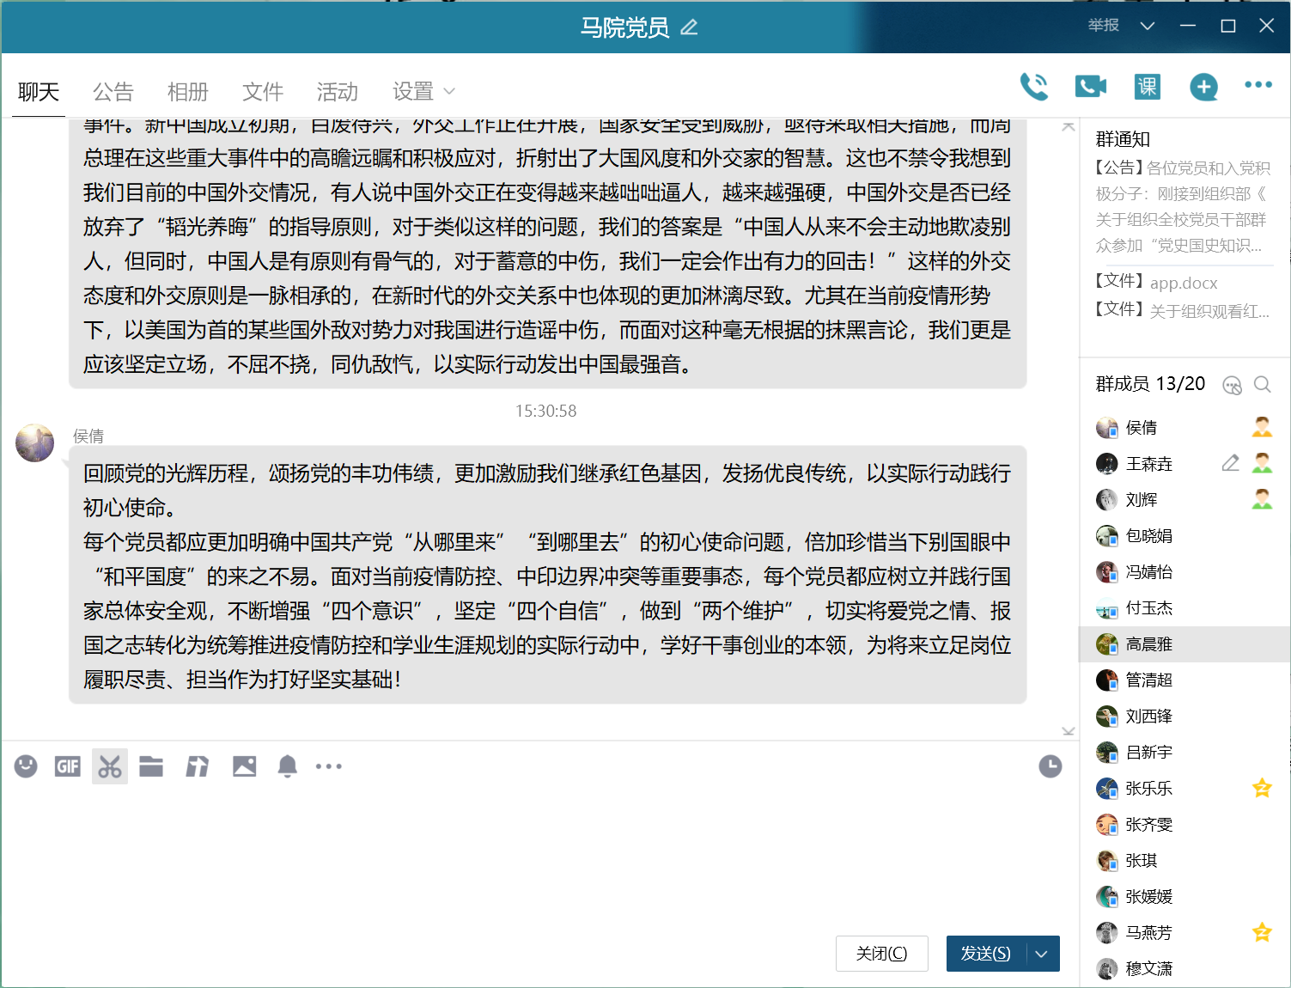1291x988 pixels.
Task: Expand the 设置 dropdown tab
Action: (x=423, y=92)
